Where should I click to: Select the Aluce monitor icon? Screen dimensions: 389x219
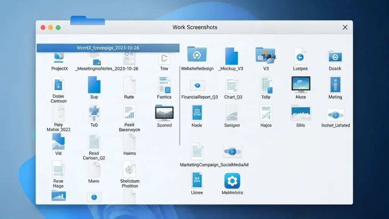(300, 84)
